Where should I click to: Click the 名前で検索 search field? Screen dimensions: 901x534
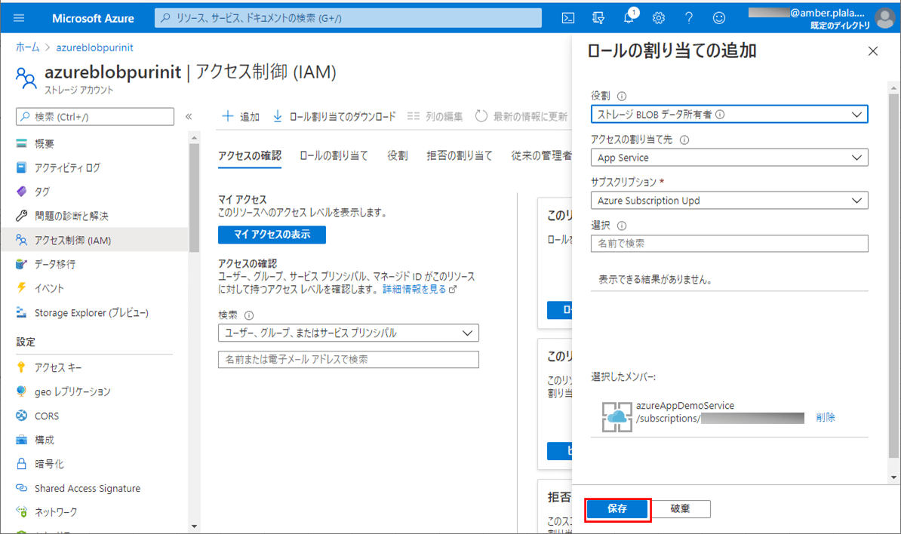[729, 244]
